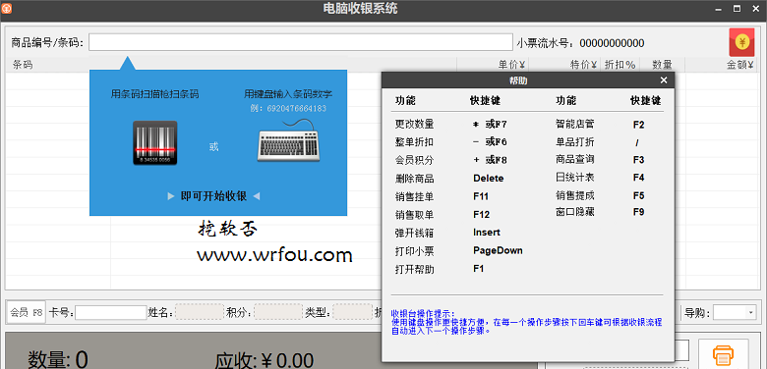Click the 单价¥ column header
Screen dimensions: 767x369
511,65
